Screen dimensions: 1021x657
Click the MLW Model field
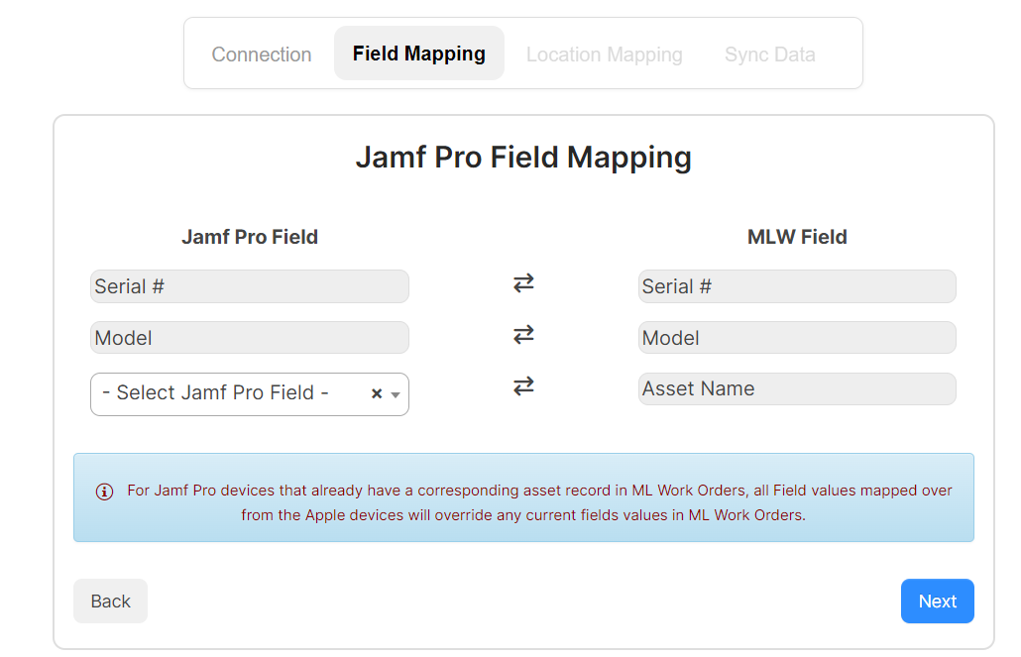coord(797,338)
